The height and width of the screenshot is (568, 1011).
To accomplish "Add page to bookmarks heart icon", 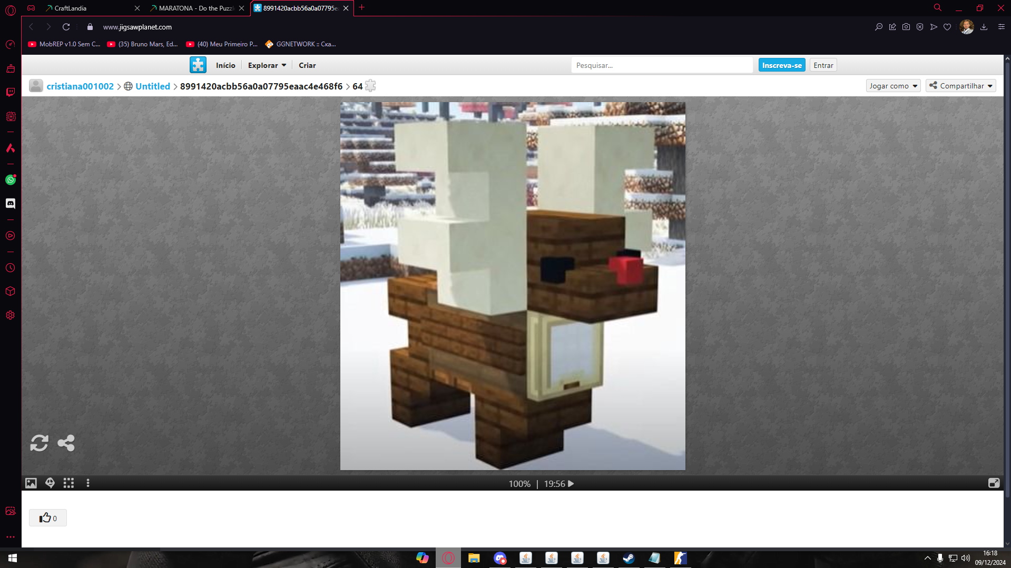I will click(947, 27).
